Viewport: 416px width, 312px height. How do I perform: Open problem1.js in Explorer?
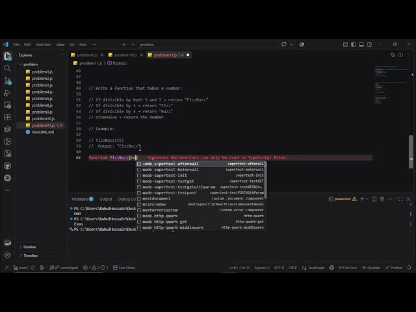point(42,71)
